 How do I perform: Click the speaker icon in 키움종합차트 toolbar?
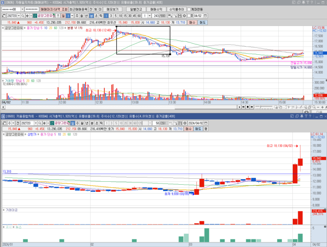44,123
